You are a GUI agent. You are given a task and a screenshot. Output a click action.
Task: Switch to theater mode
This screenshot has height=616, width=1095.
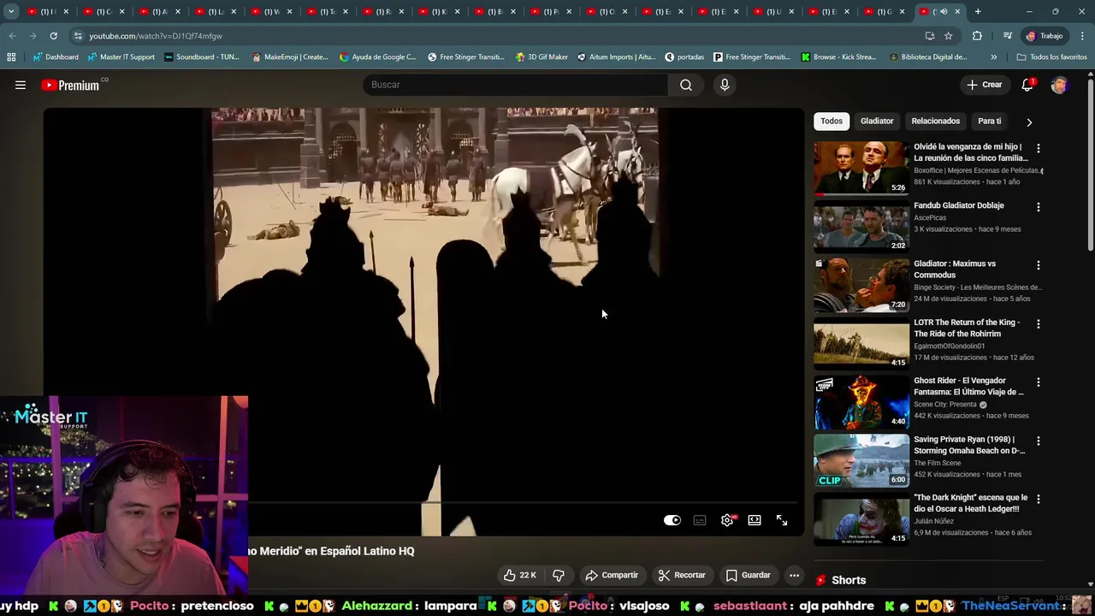pyautogui.click(x=755, y=520)
